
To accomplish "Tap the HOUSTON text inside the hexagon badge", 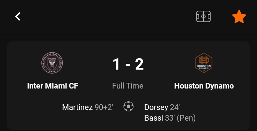I will pyautogui.click(x=204, y=66).
